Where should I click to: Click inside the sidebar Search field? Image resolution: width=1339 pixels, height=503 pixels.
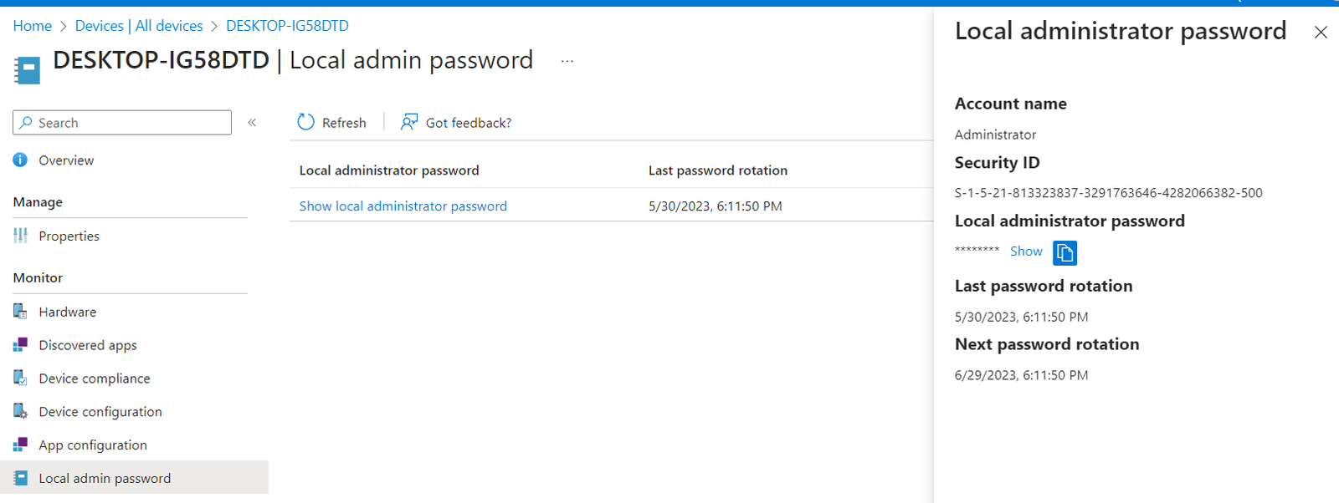coord(121,122)
